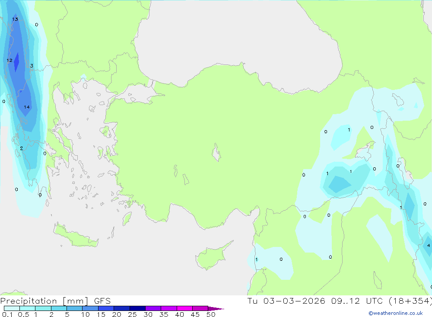Pick the 15–20 mm blue legend swatch

tap(106, 308)
